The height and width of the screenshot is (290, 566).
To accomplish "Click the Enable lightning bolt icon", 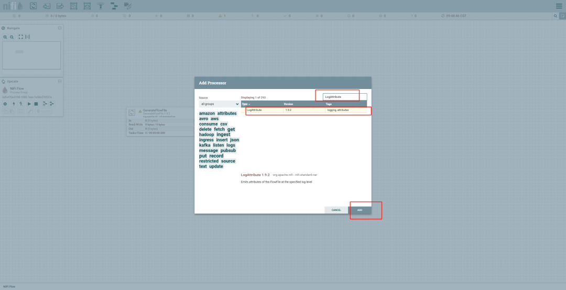I will (14, 104).
